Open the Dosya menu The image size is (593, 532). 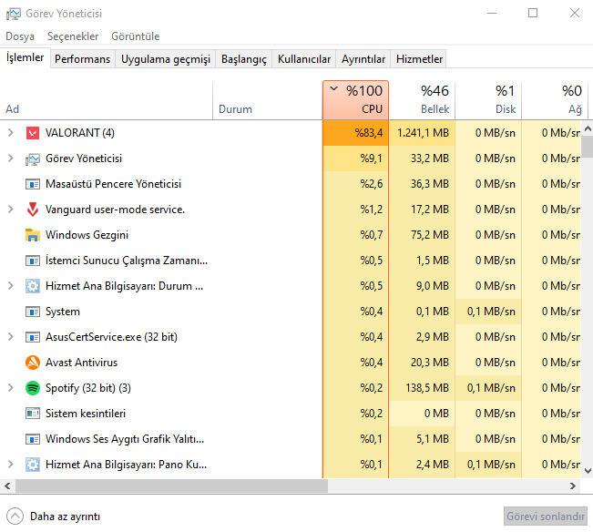pos(20,36)
